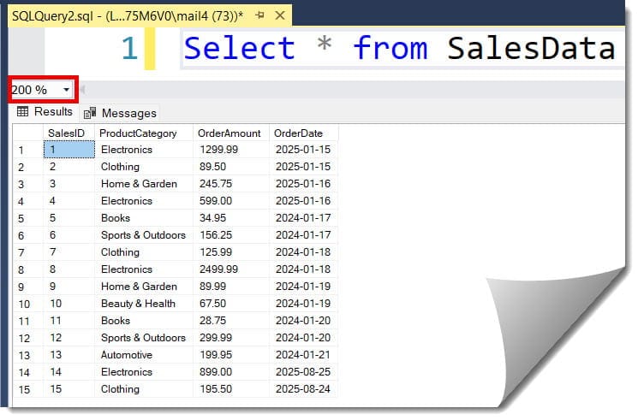Select row header number 8
This screenshot has height=420, width=638.
(21, 269)
